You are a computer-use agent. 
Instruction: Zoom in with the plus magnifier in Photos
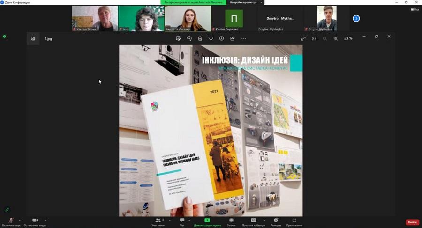336,39
